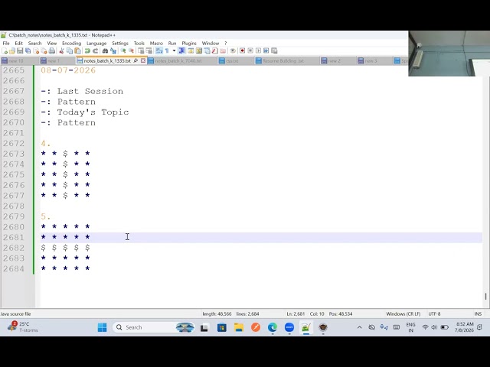Open File Explorer from the taskbar

coord(239,327)
